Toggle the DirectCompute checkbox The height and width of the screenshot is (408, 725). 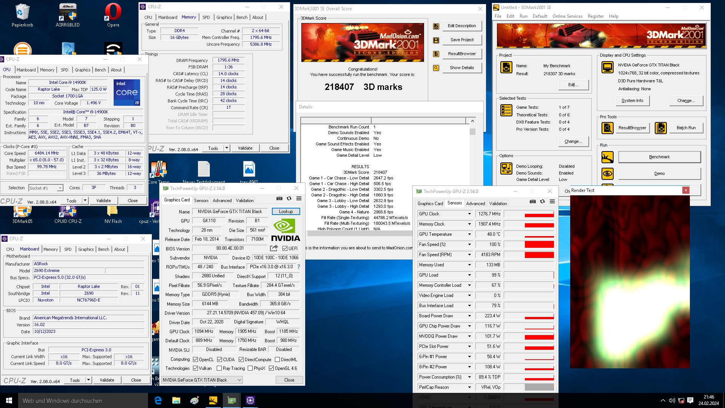[241, 360]
